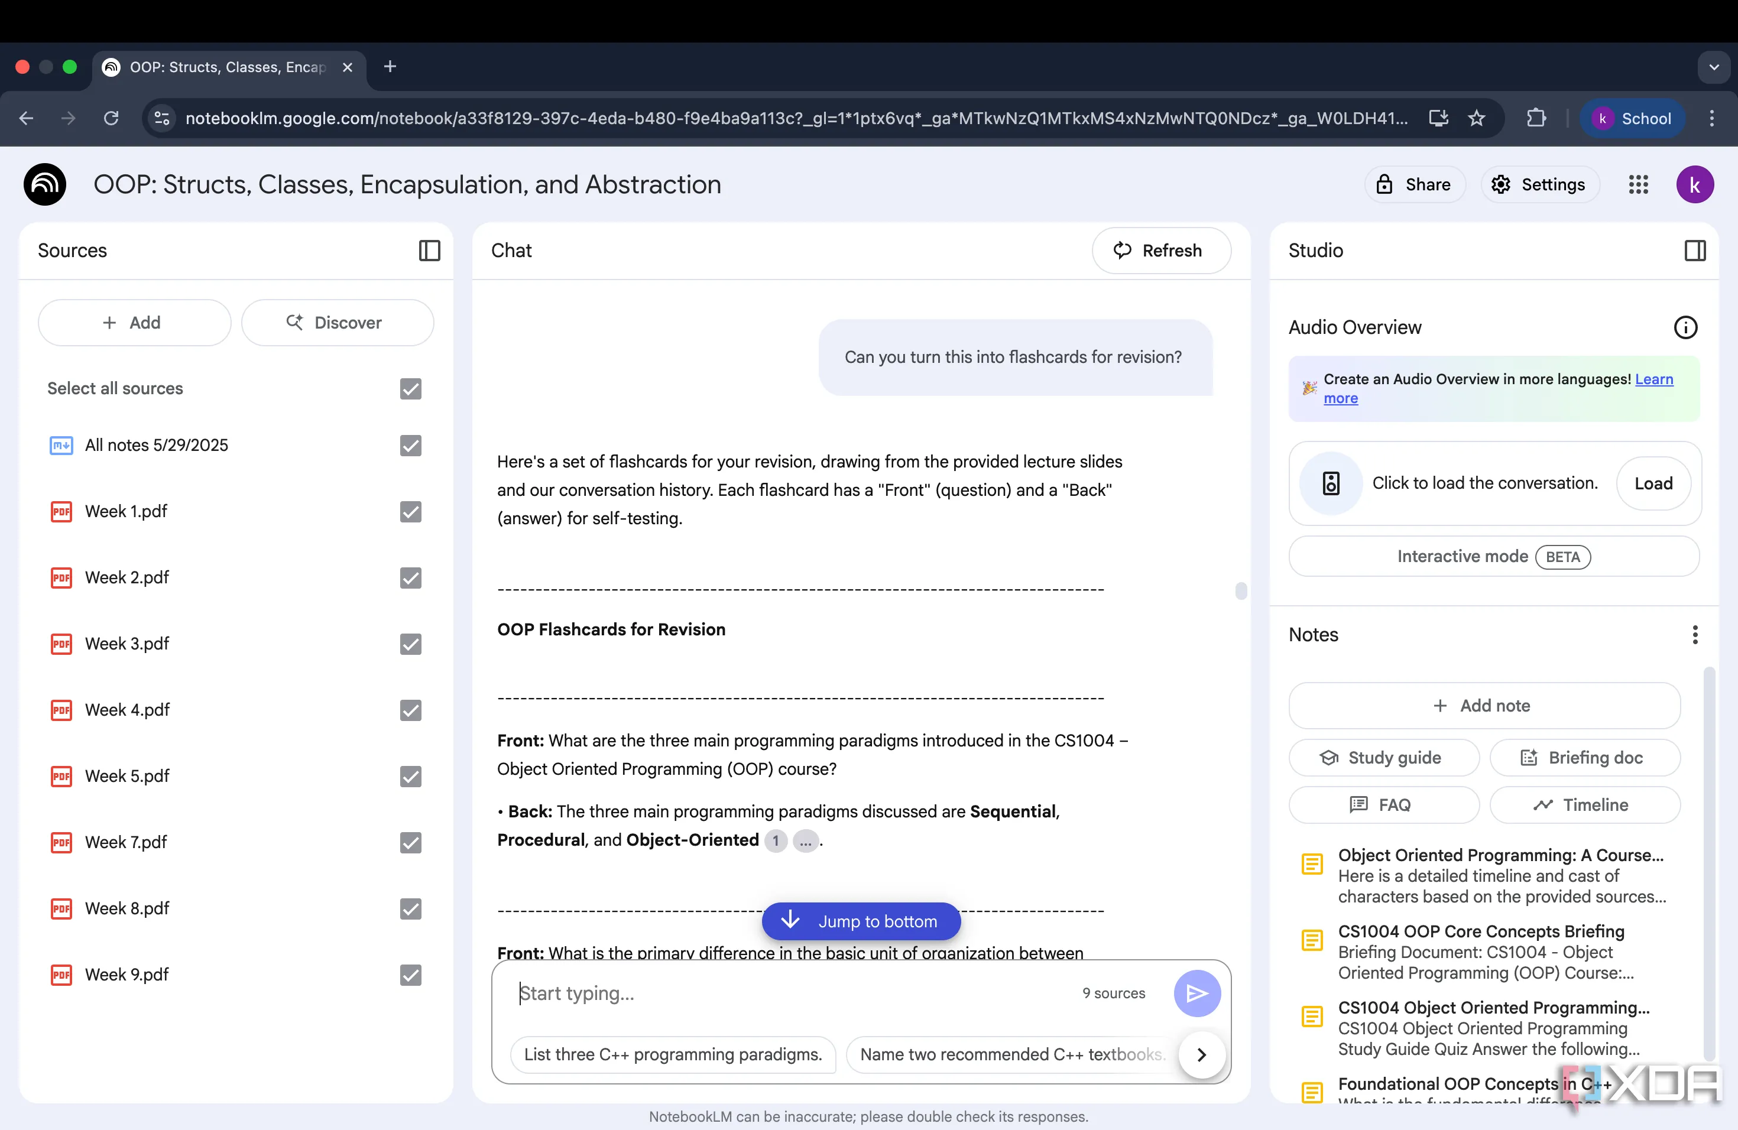Expand the additional citations ellipsis chip
The width and height of the screenshot is (1738, 1130).
point(806,841)
